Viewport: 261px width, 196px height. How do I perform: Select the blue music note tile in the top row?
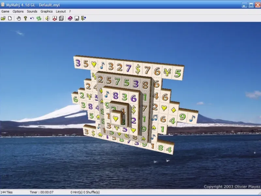click(x=102, y=66)
